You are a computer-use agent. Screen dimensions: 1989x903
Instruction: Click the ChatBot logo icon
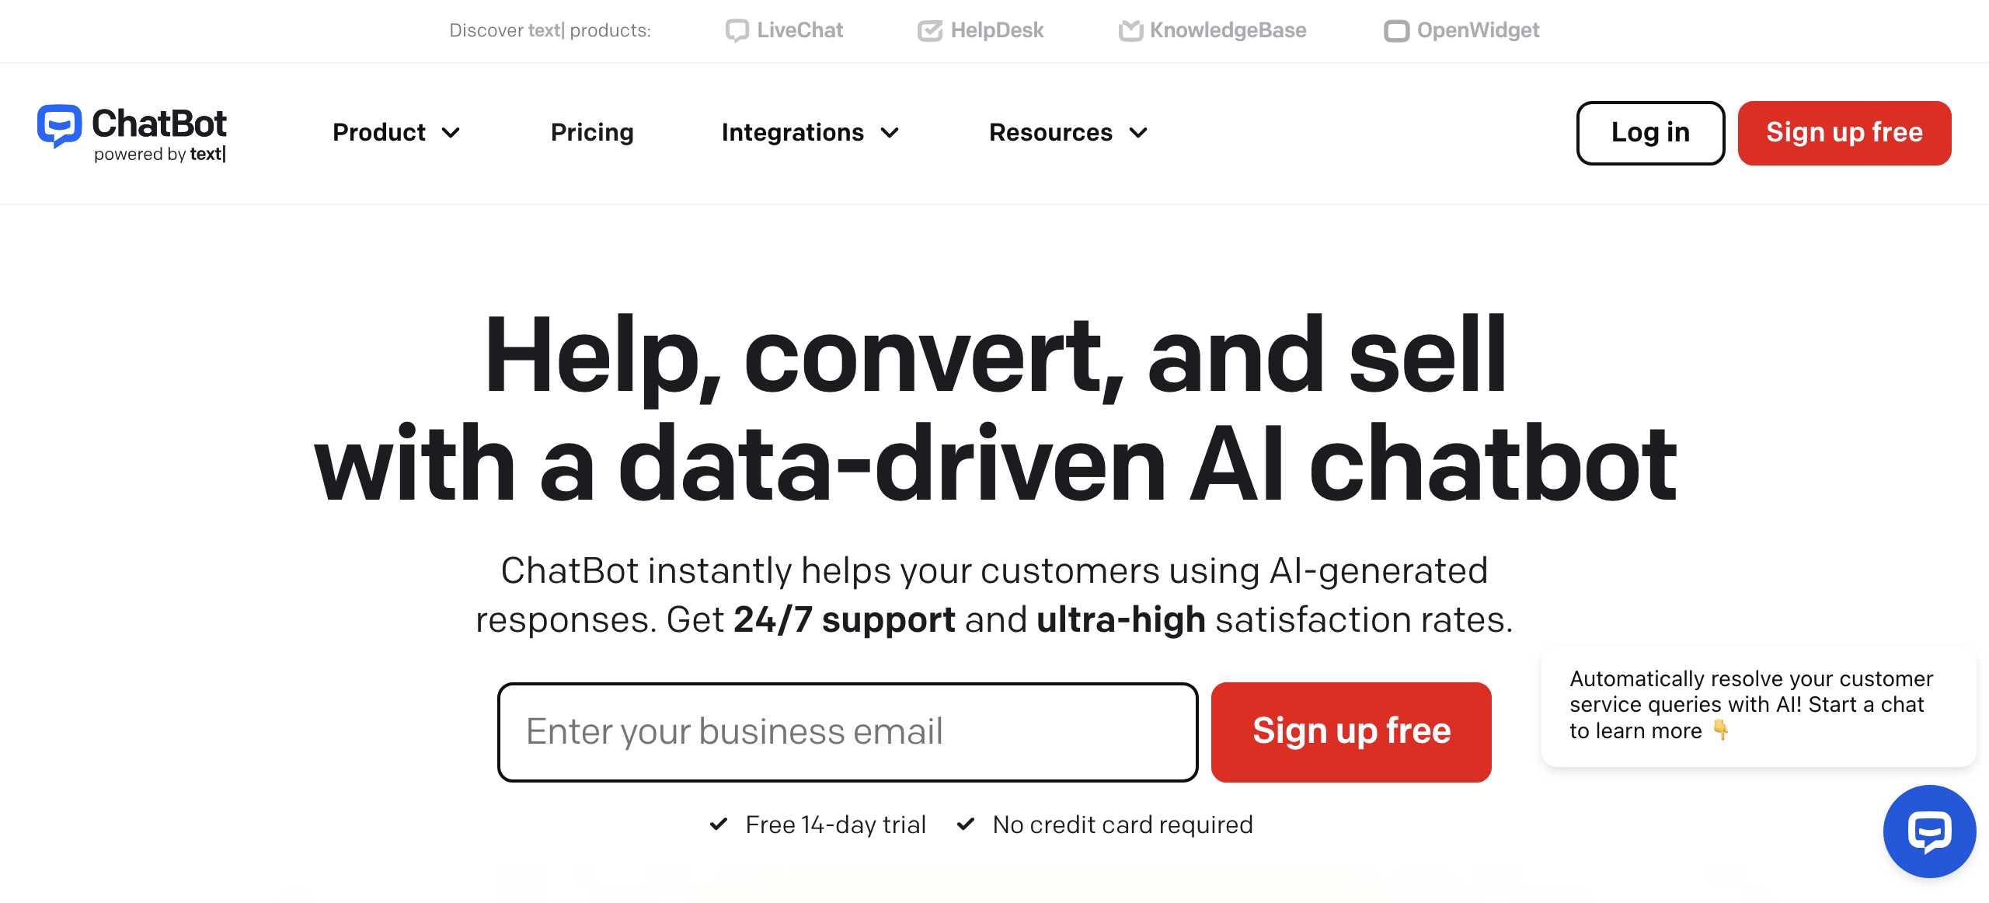(x=59, y=126)
